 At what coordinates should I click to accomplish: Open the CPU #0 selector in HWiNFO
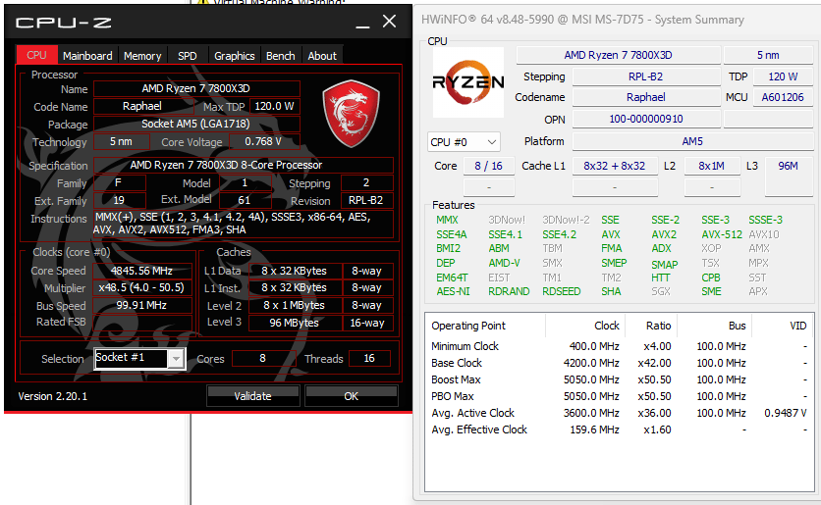464,141
